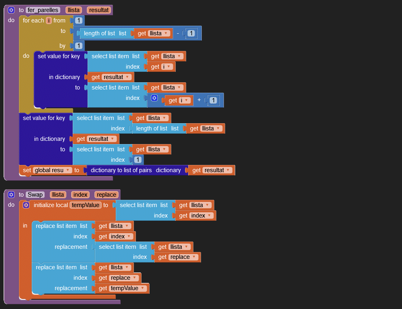Edit the tempValue local variable name

pyautogui.click(x=85, y=205)
